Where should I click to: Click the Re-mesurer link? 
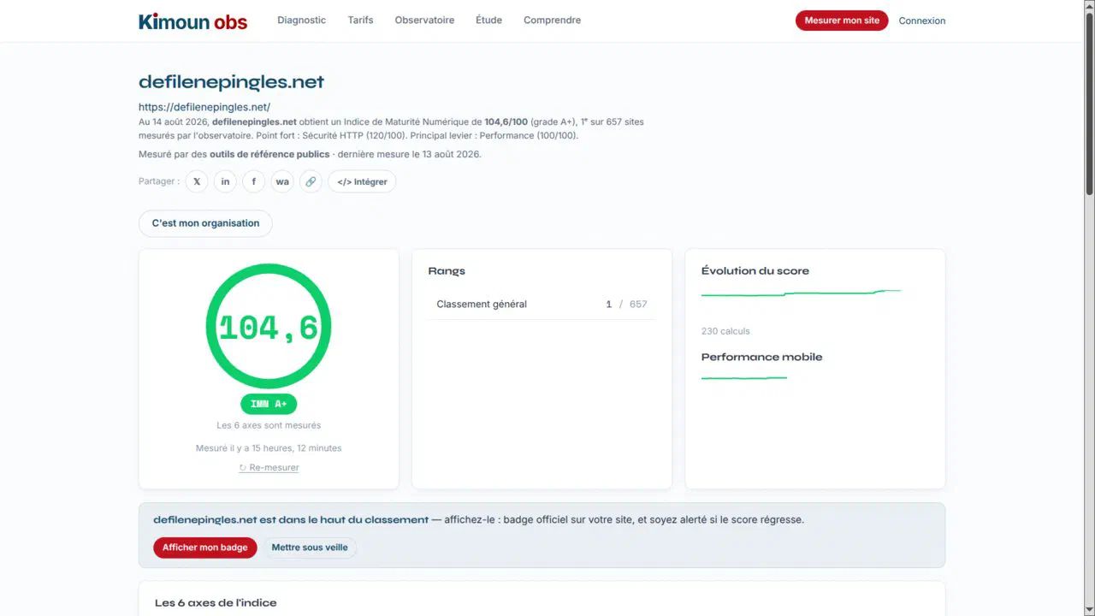(x=269, y=468)
